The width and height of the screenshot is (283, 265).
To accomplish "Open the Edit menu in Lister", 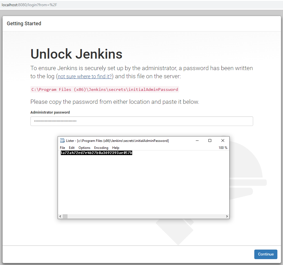I will coord(72,148).
